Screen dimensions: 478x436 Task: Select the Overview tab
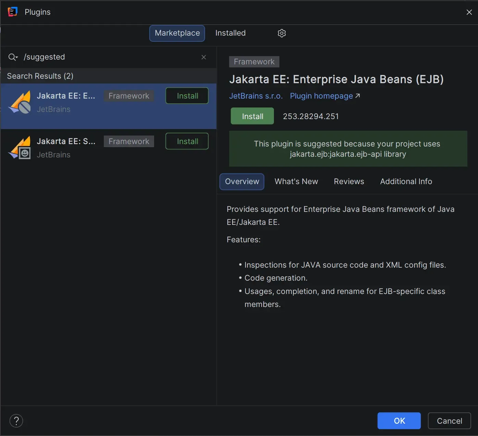tap(242, 181)
